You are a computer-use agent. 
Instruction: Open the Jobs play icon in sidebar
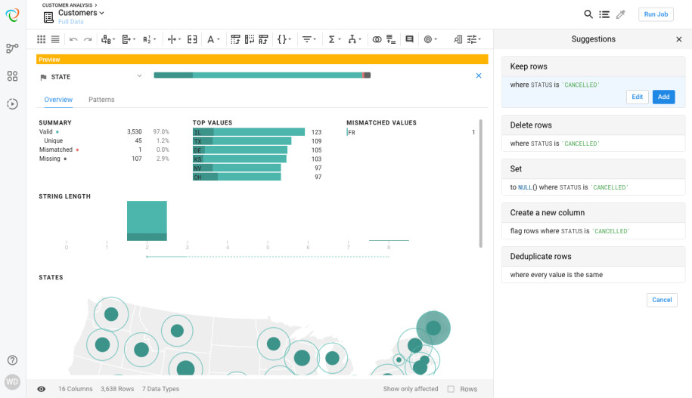[x=12, y=104]
